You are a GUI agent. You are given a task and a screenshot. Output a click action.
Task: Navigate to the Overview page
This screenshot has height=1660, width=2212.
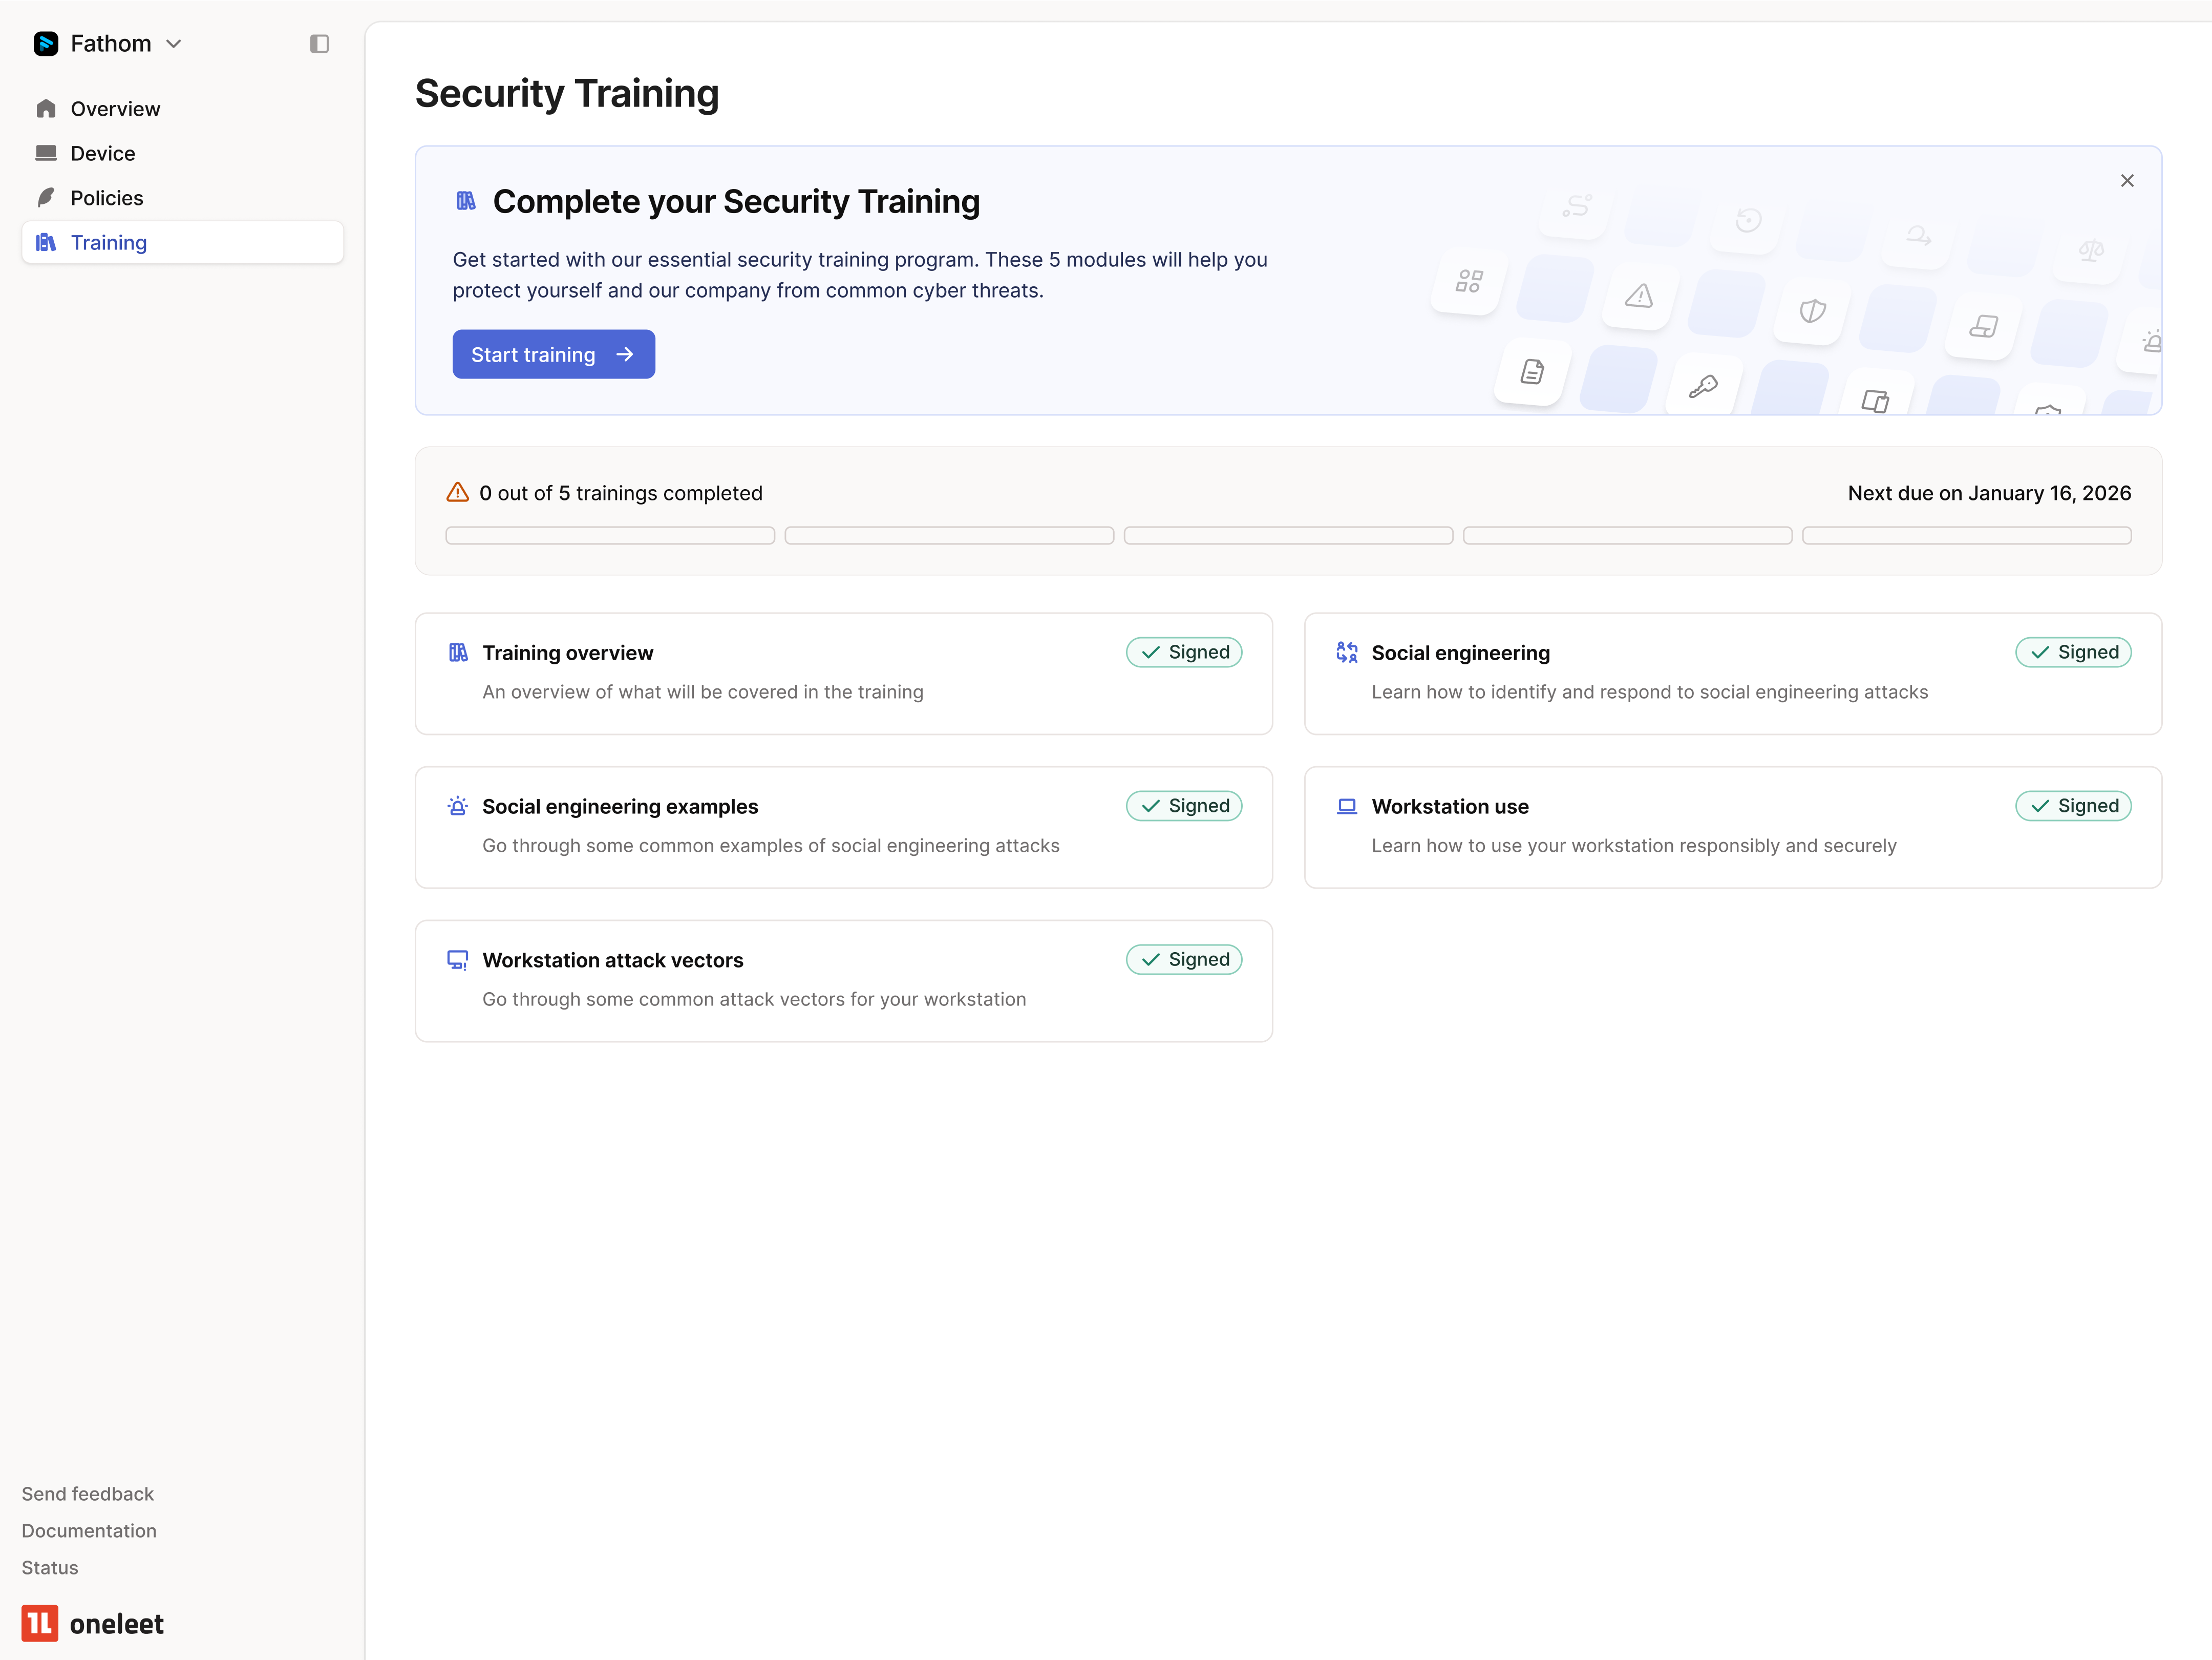pyautogui.click(x=115, y=108)
